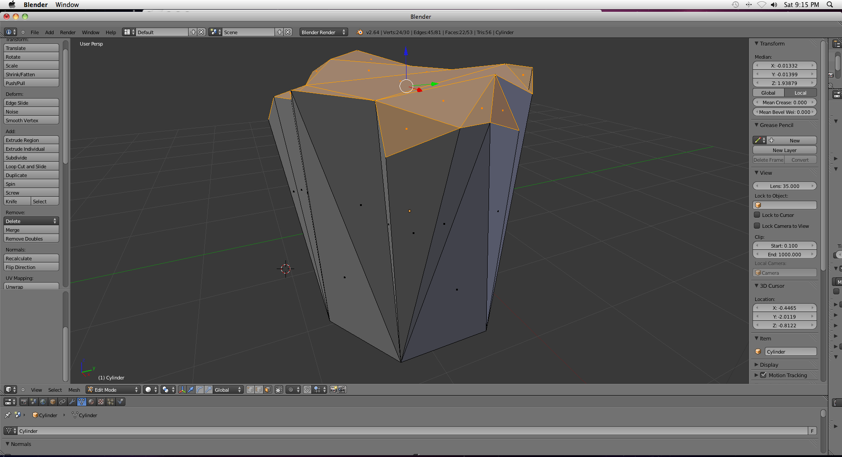842x457 pixels.
Task: Open the Add menu in info header
Action: click(x=50, y=32)
